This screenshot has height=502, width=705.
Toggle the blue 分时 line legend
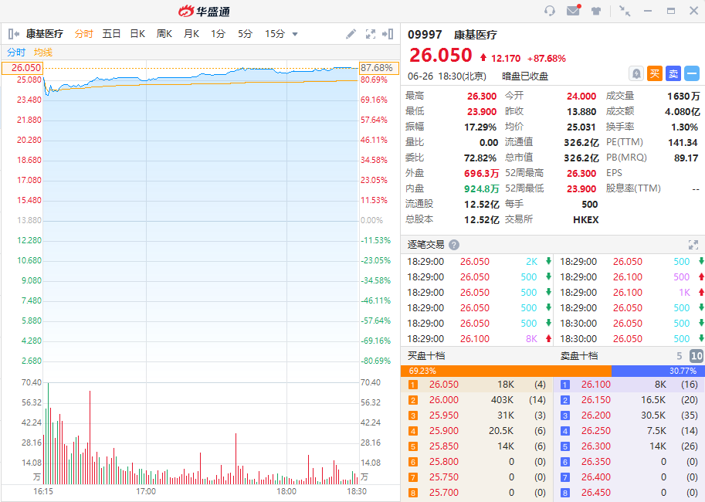(x=16, y=53)
